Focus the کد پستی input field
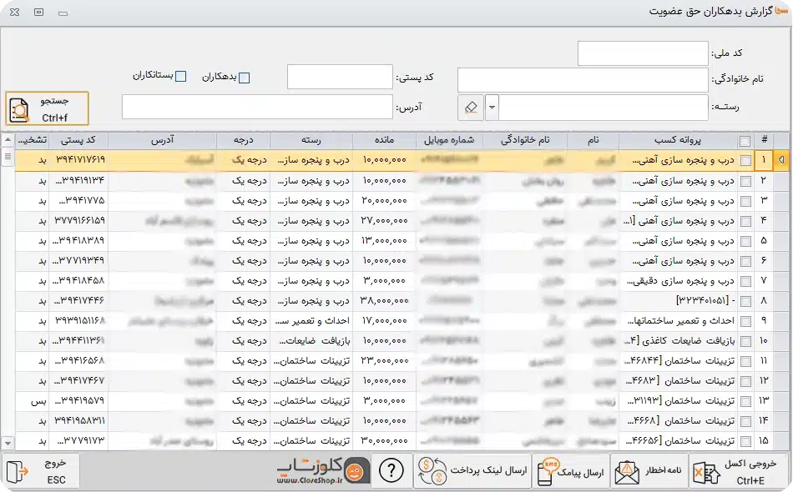 tap(340, 77)
